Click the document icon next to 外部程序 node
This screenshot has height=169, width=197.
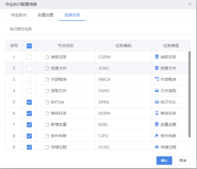47,80
